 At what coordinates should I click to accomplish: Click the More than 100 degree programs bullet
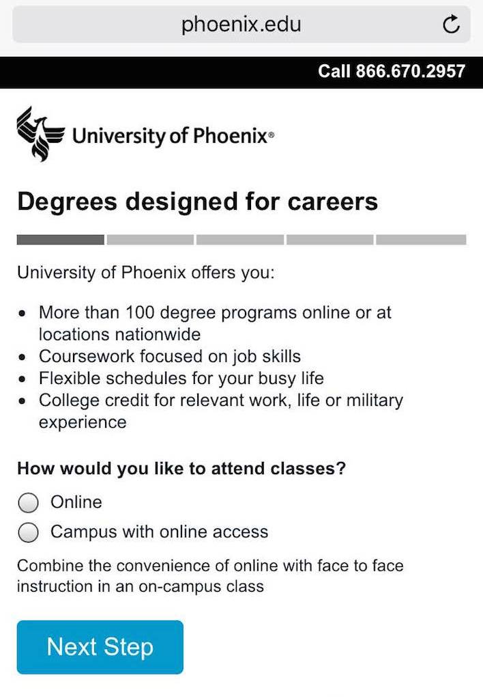tap(215, 323)
